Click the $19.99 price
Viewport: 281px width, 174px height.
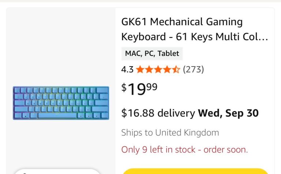139,89
